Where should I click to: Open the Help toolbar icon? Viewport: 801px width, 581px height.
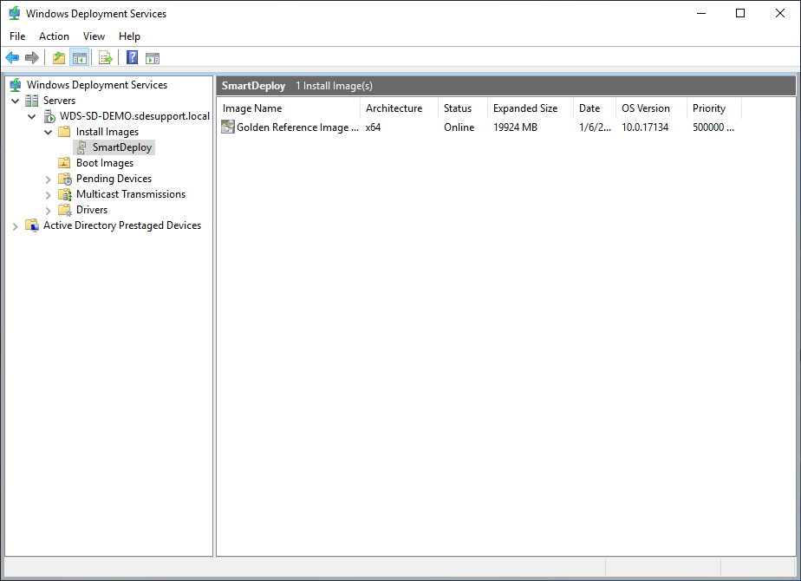coord(133,58)
